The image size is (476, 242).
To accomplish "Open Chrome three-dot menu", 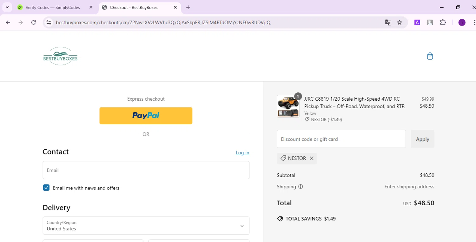I will tap(474, 22).
